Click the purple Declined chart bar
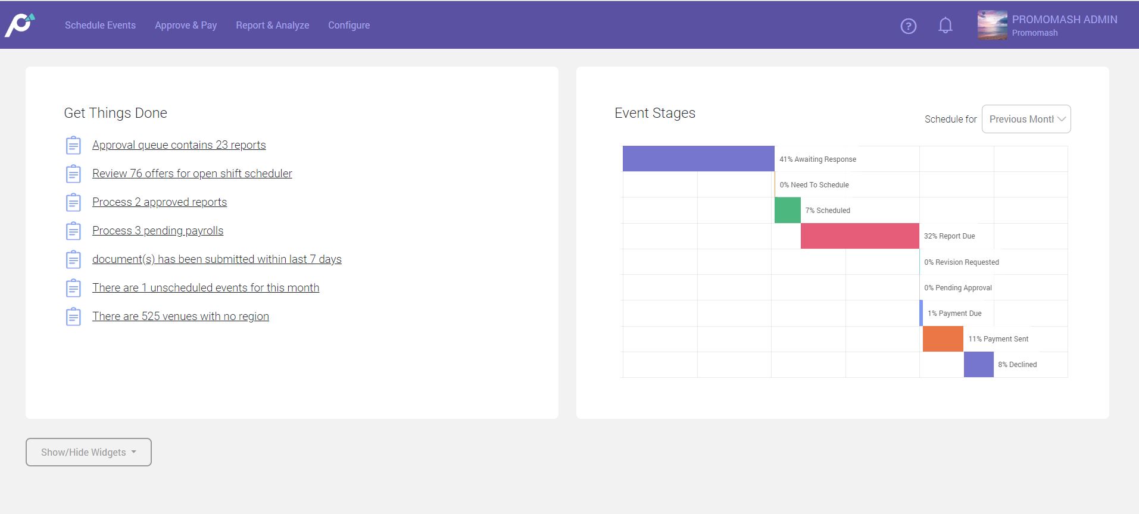1139x514 pixels. (978, 365)
